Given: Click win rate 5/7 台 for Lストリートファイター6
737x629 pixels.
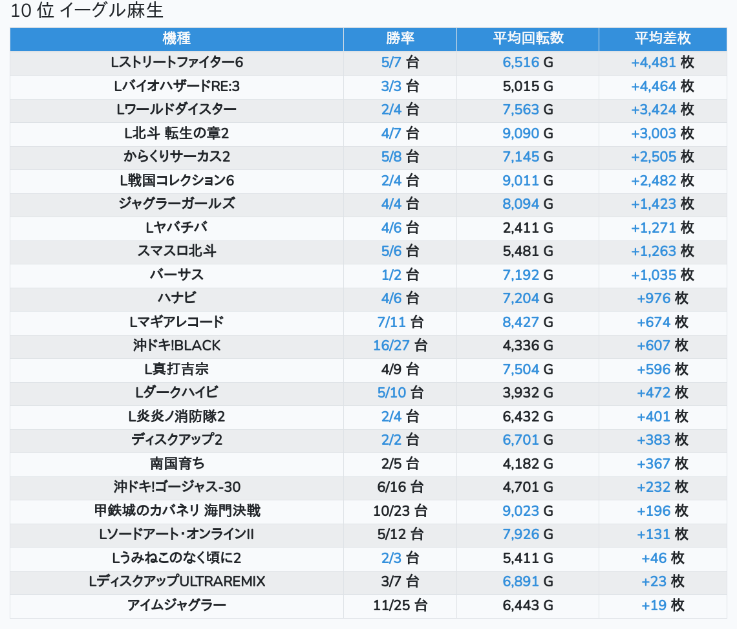Looking at the screenshot, I should pos(400,63).
